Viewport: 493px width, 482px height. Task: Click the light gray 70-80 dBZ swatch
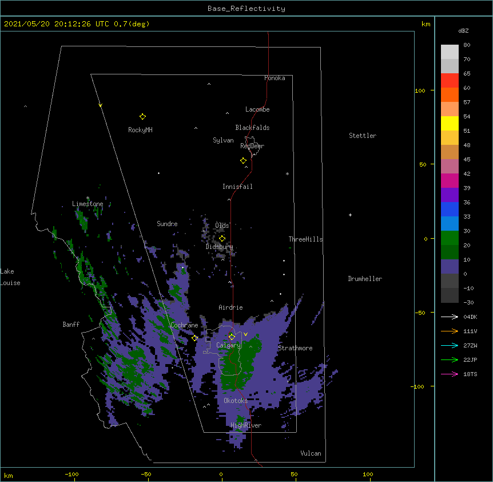(x=450, y=52)
